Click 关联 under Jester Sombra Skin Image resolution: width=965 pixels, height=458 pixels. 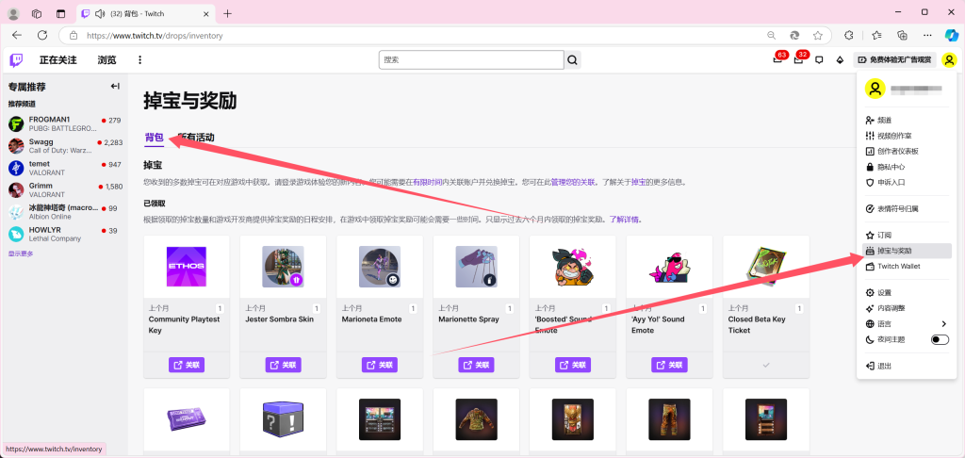(x=283, y=365)
